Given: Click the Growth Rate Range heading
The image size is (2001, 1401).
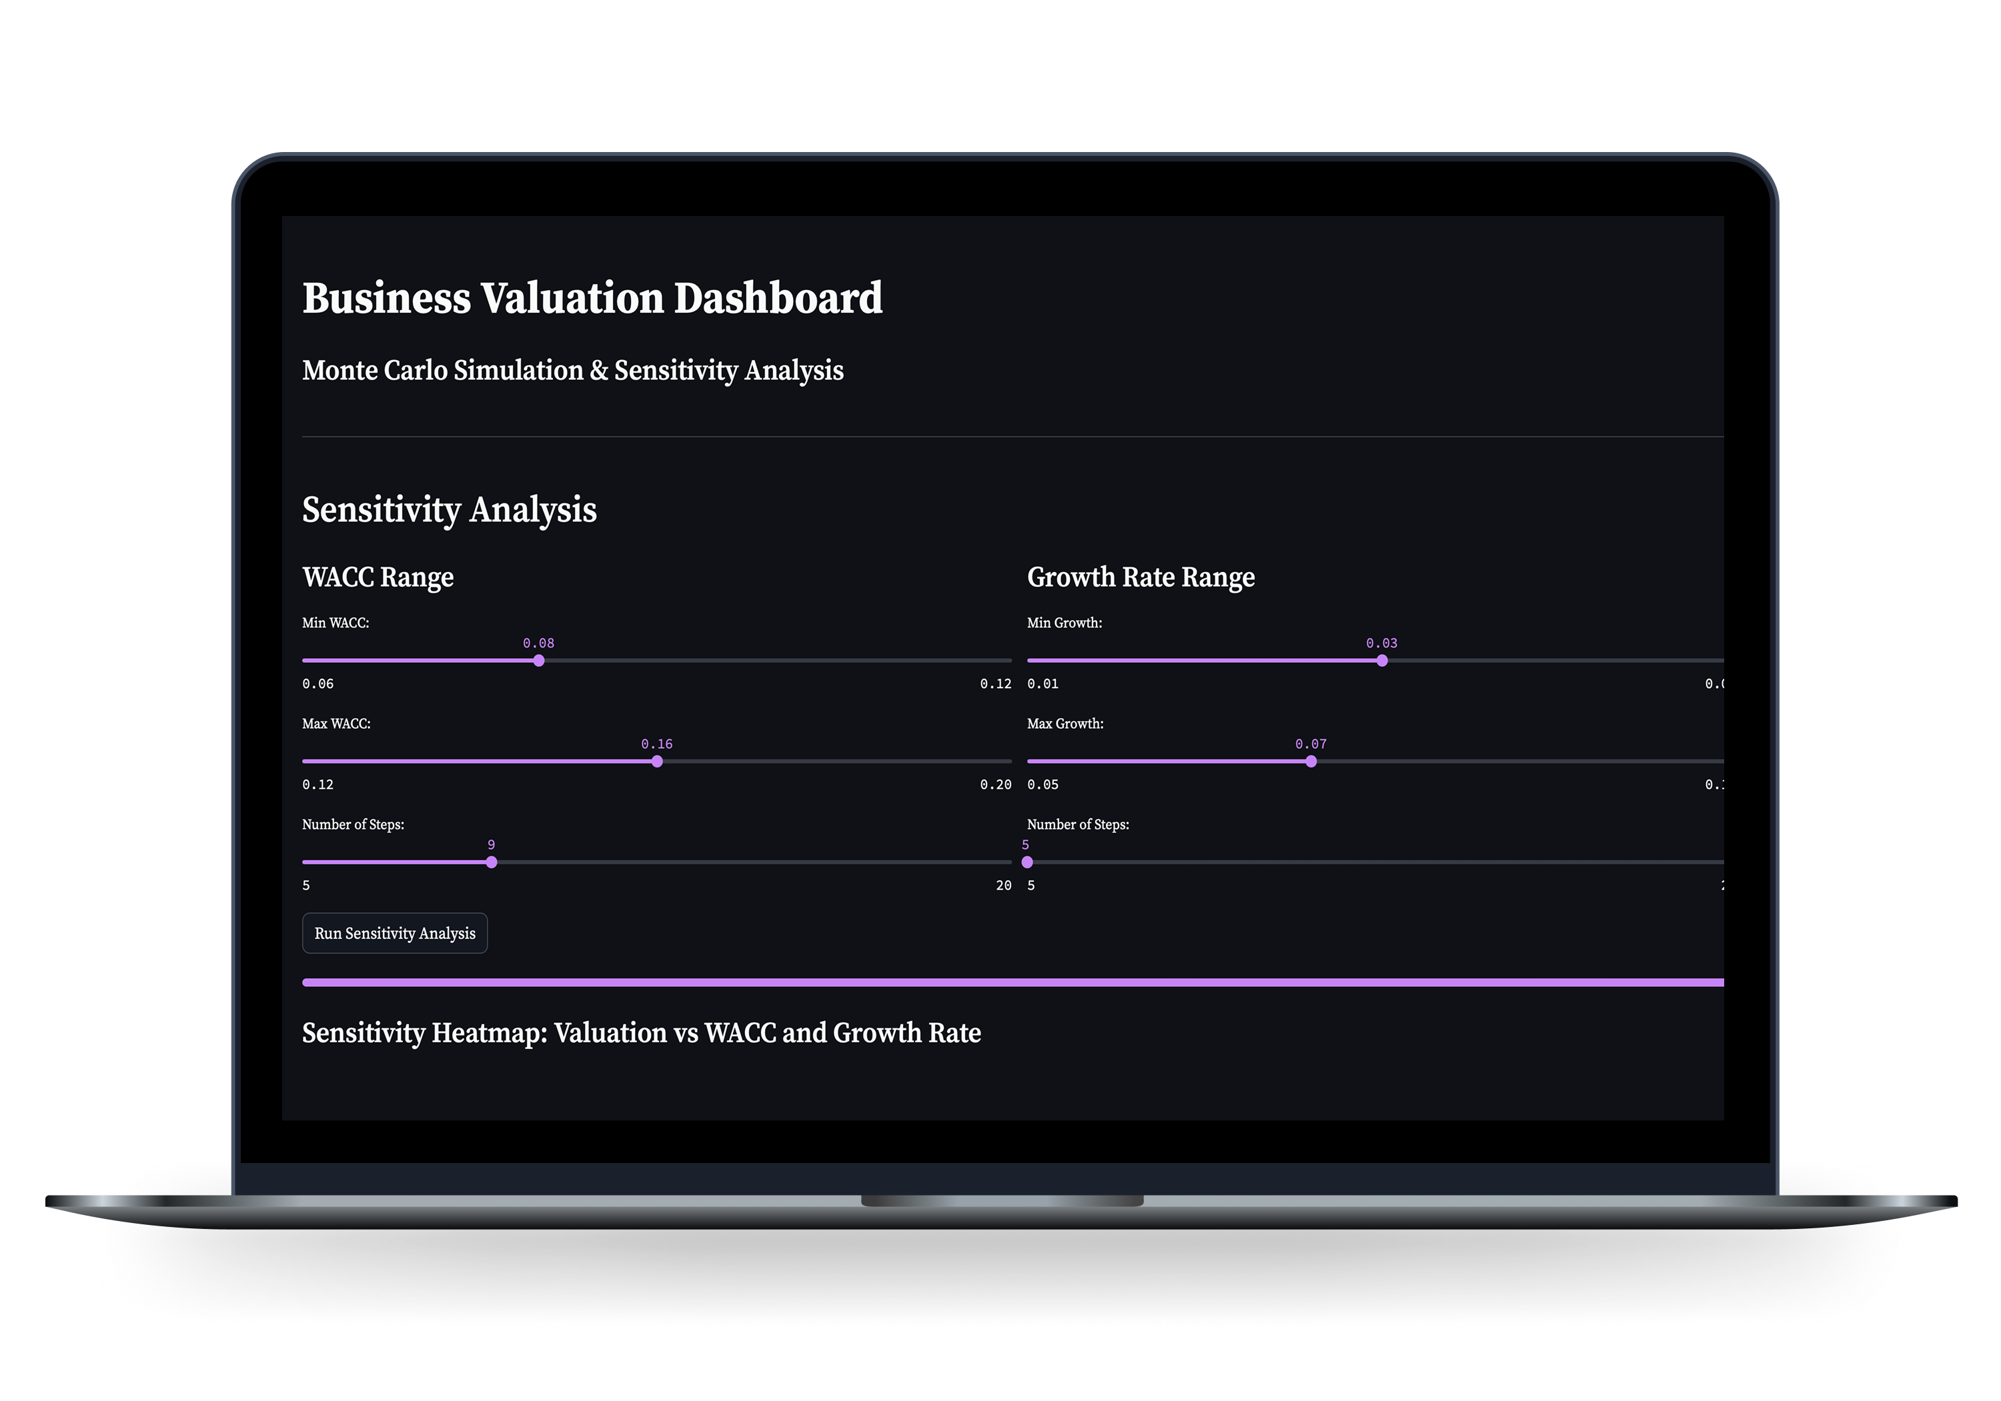Looking at the screenshot, I should [x=1141, y=577].
